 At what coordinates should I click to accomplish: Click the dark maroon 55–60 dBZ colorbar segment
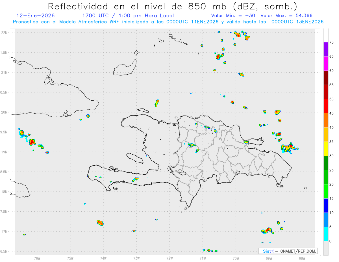click(326, 78)
